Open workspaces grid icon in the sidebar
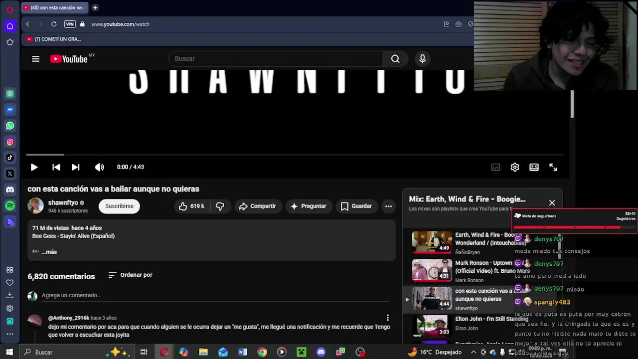Viewport: 638px width, 359px height. 10,270
